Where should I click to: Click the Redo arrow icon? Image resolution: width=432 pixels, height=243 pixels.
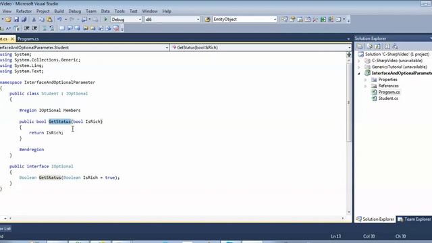(x=72, y=20)
